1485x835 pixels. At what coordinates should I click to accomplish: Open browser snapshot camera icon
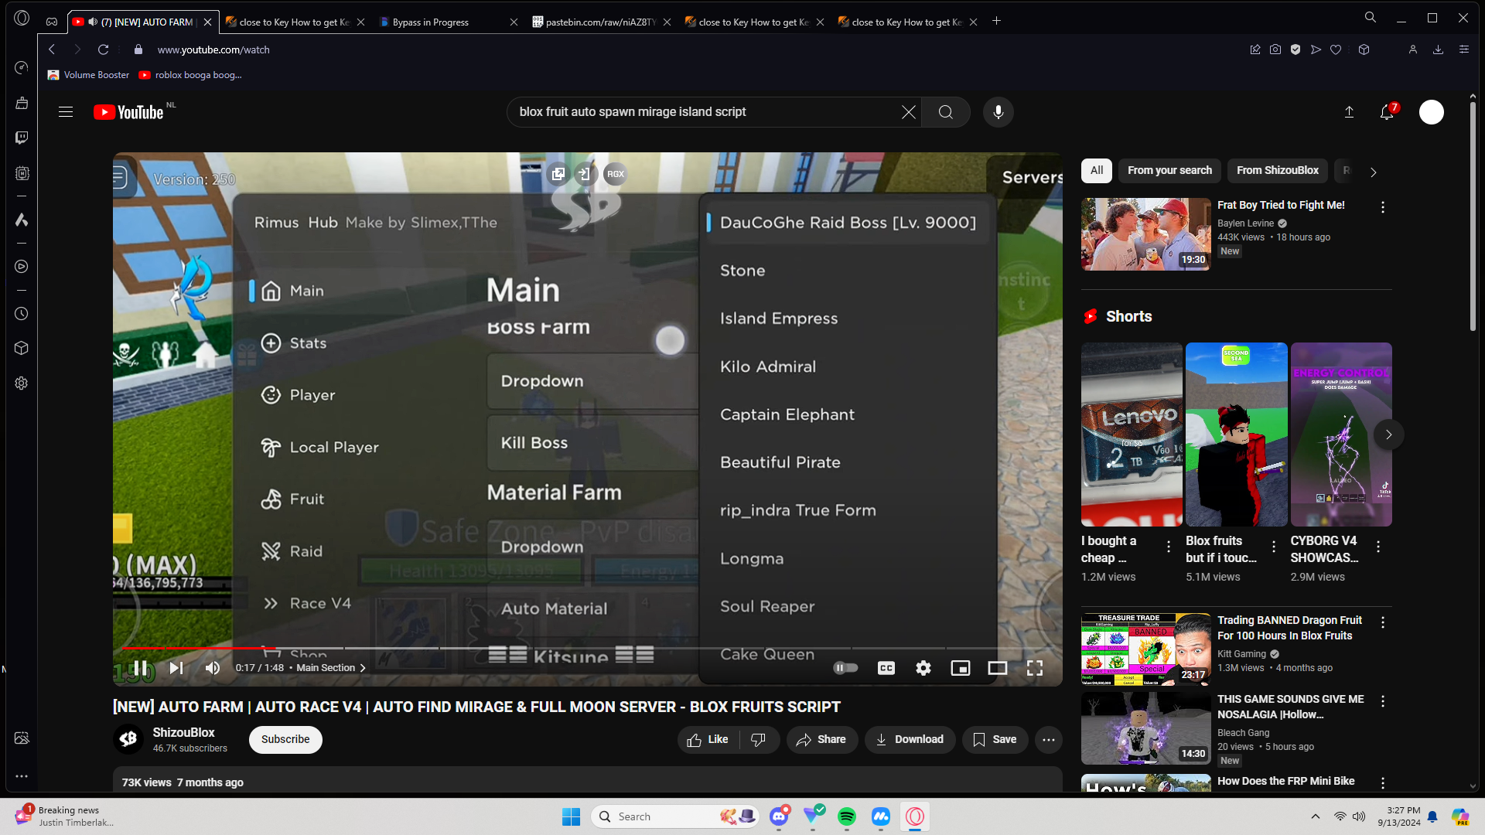(1275, 49)
